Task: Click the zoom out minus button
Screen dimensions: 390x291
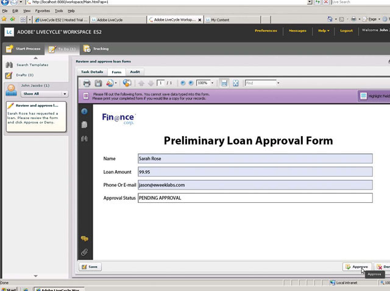Action: pyautogui.click(x=183, y=83)
